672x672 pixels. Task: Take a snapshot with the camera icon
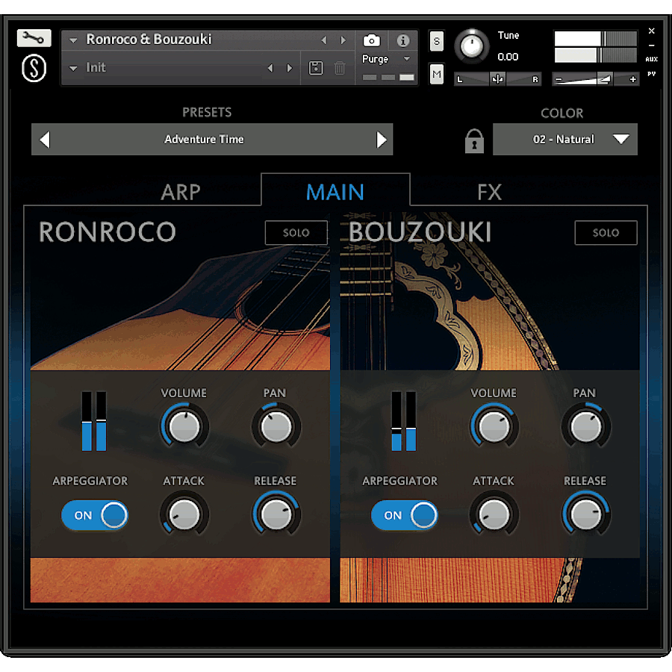click(x=371, y=40)
